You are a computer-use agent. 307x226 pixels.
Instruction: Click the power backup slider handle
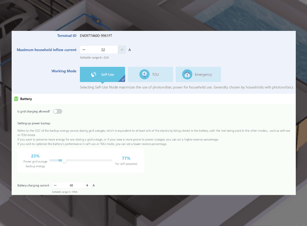[64, 160]
